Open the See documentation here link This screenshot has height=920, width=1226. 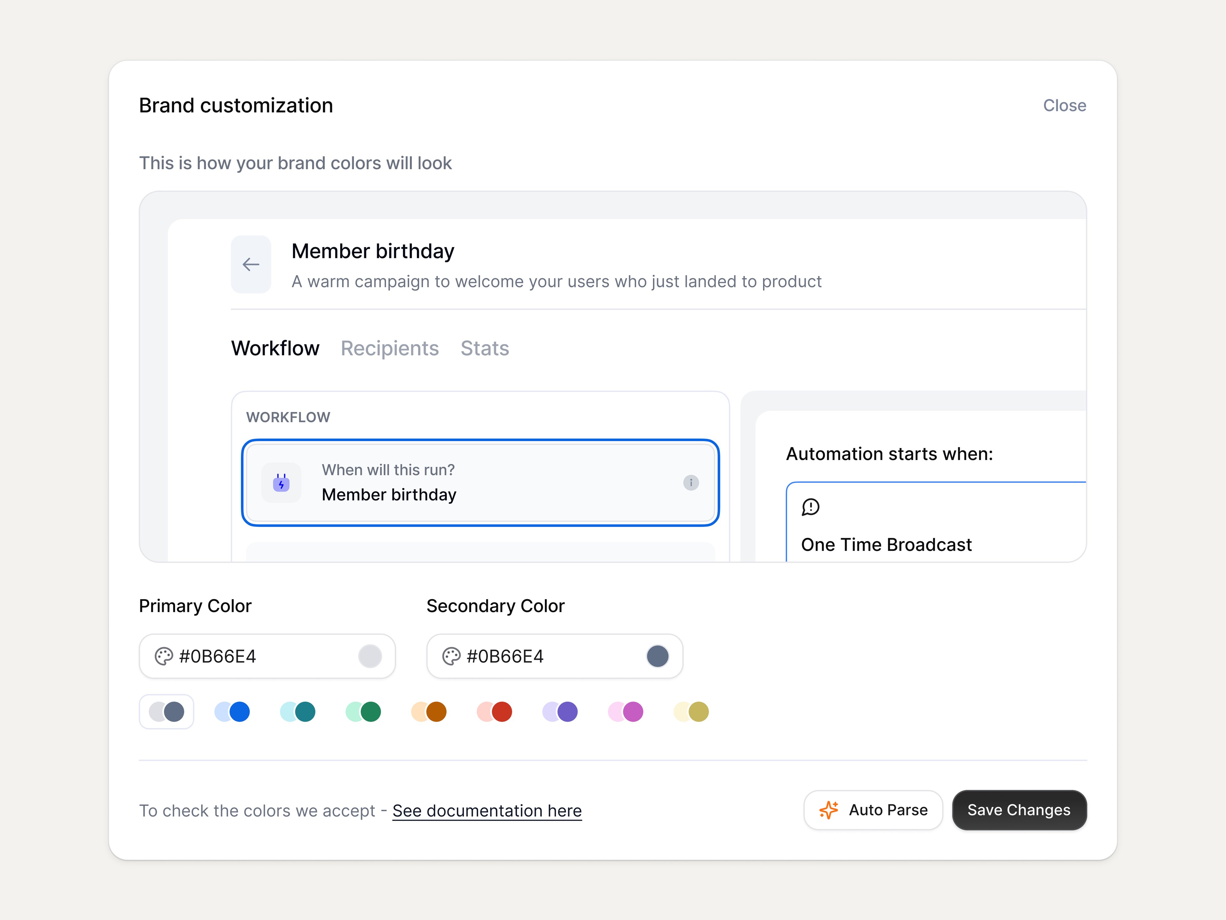[x=487, y=811]
